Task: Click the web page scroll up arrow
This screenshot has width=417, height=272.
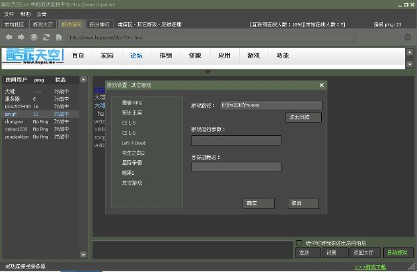Action: point(409,52)
